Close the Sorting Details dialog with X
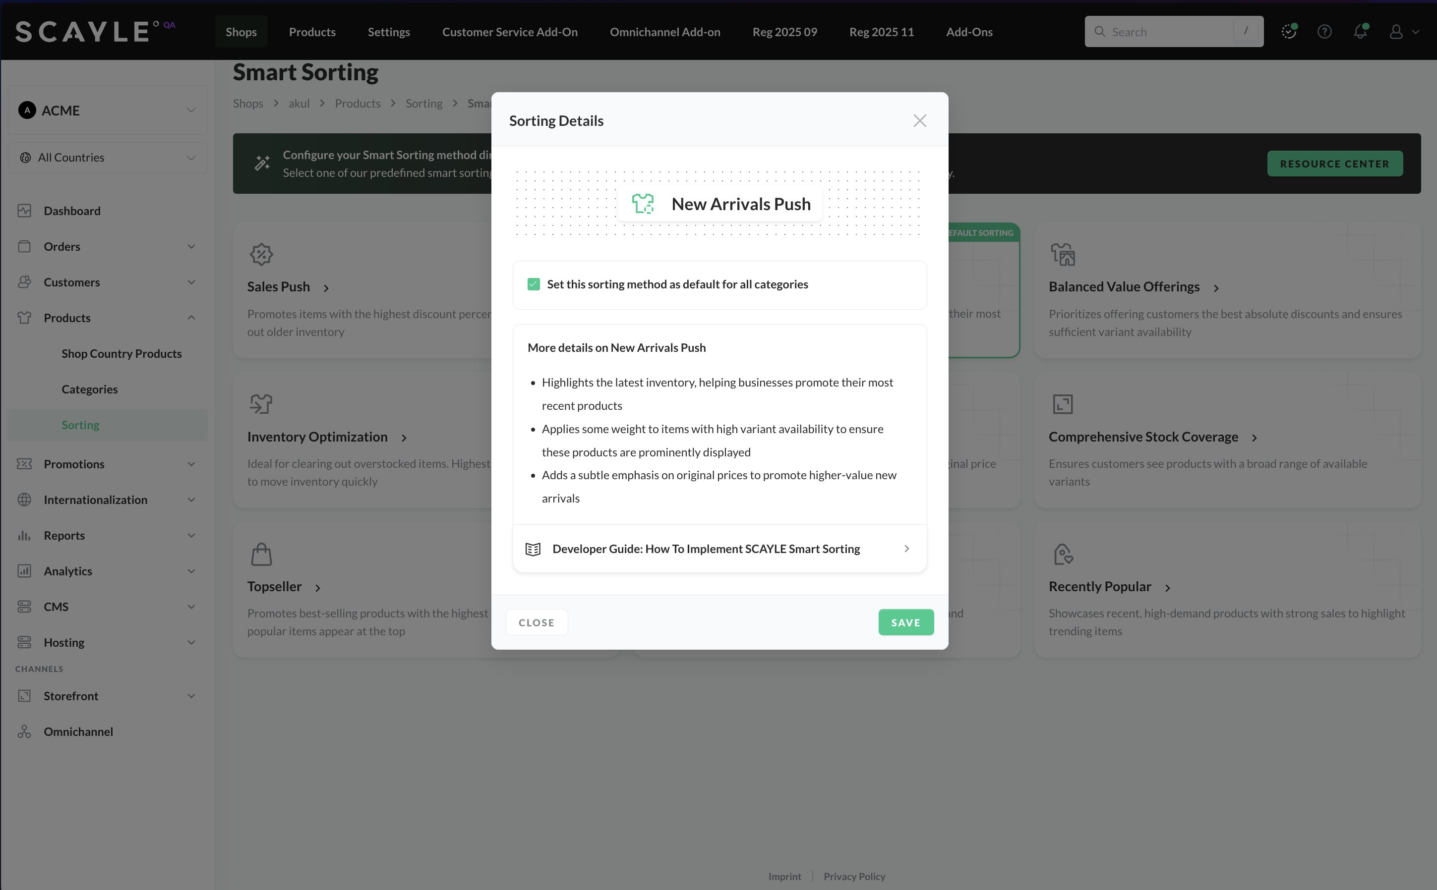 pyautogui.click(x=919, y=121)
